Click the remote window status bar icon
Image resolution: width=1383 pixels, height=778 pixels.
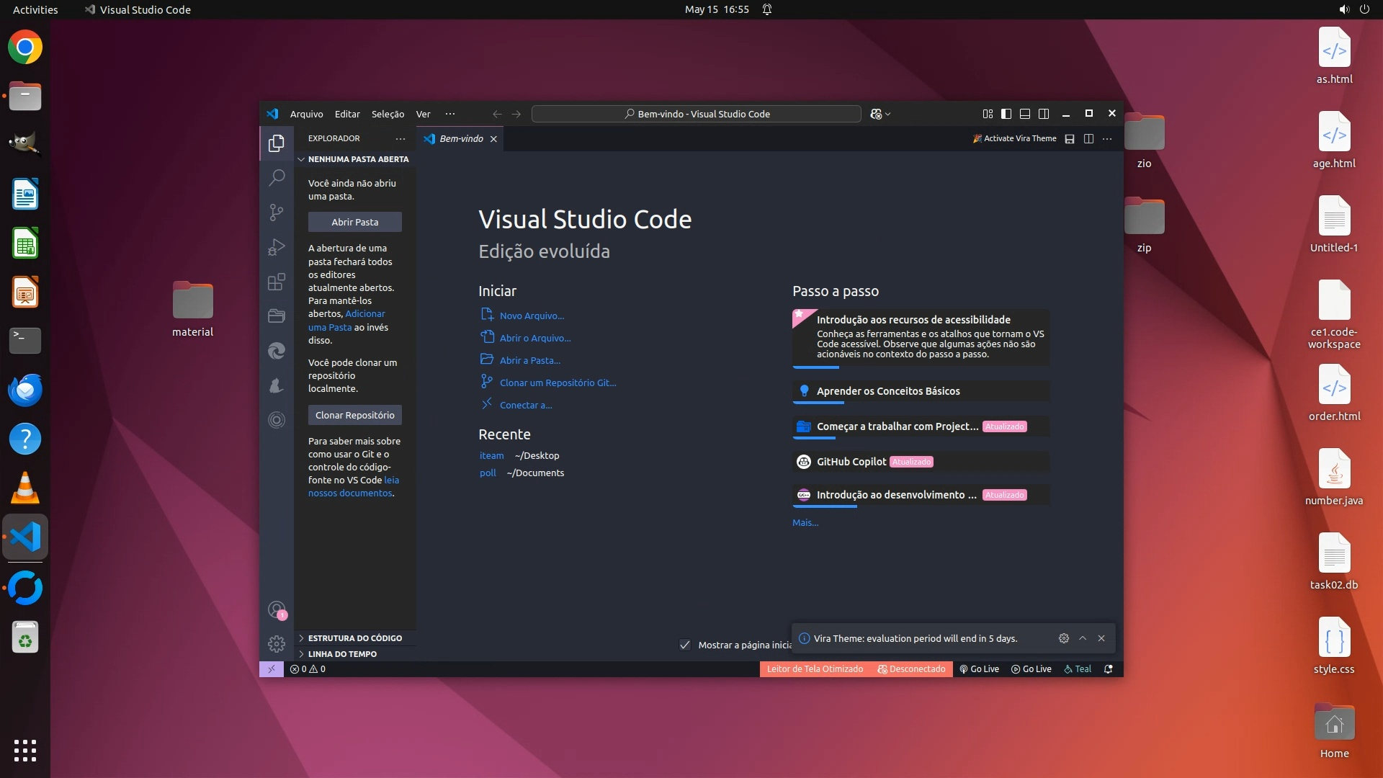pyautogui.click(x=272, y=669)
